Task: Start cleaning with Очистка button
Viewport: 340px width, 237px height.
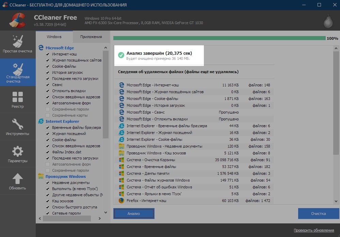Action: click(x=319, y=214)
